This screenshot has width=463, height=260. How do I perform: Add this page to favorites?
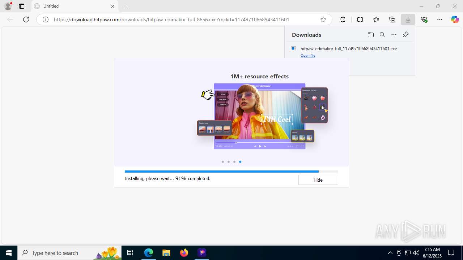[x=323, y=19]
